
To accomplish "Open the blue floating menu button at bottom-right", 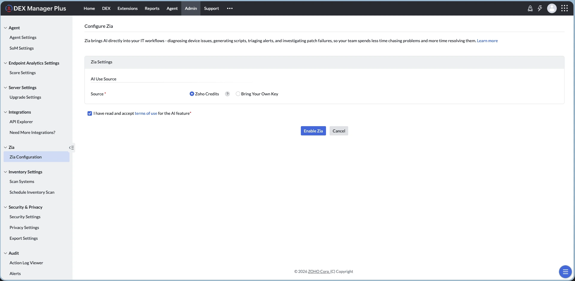I will [565, 272].
